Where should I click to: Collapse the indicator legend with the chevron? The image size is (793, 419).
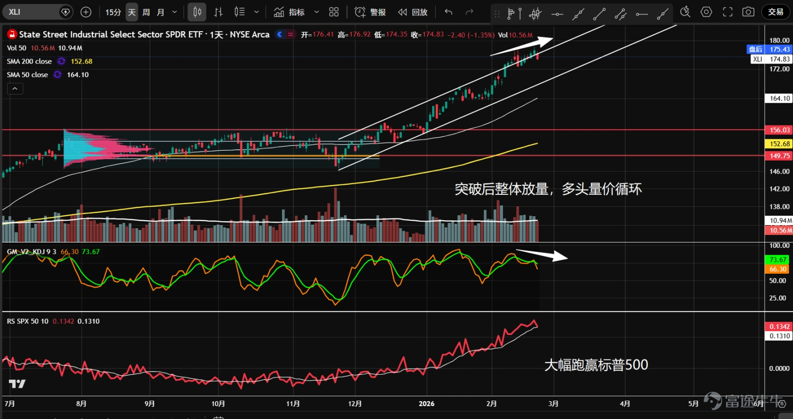point(15,89)
